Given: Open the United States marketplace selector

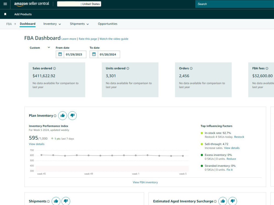Looking at the screenshot, I should click(x=79, y=4).
